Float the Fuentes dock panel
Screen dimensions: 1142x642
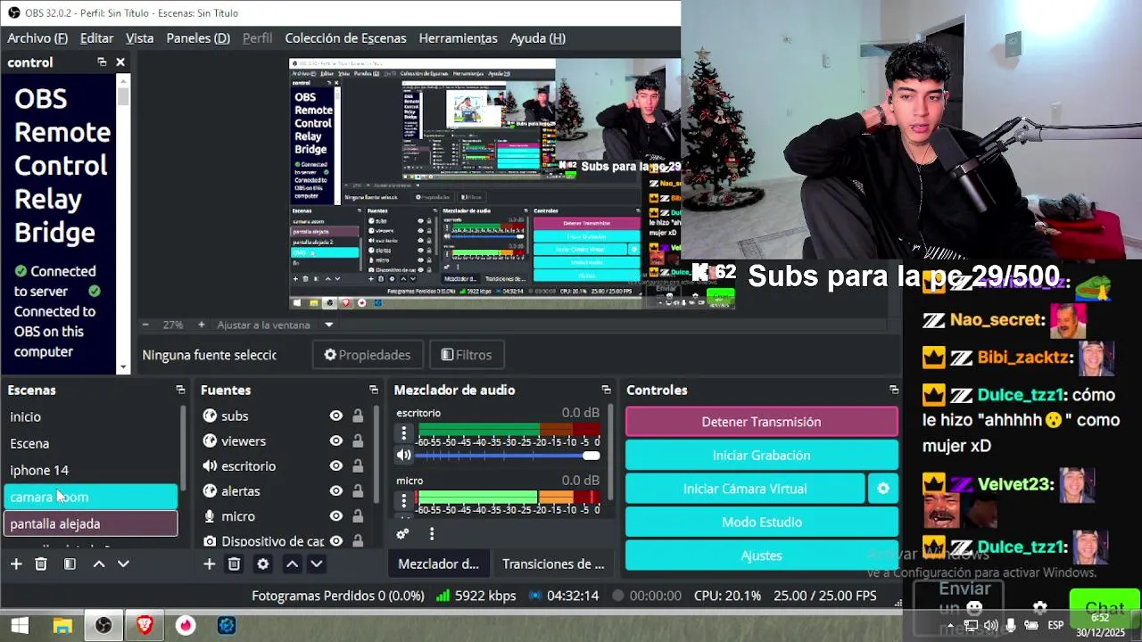(374, 390)
